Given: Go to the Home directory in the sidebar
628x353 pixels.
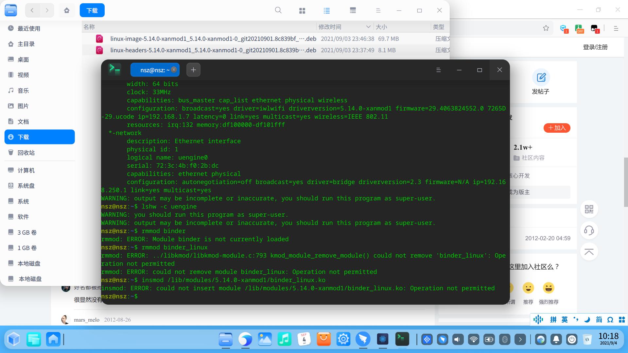Looking at the screenshot, I should pyautogui.click(x=26, y=44).
